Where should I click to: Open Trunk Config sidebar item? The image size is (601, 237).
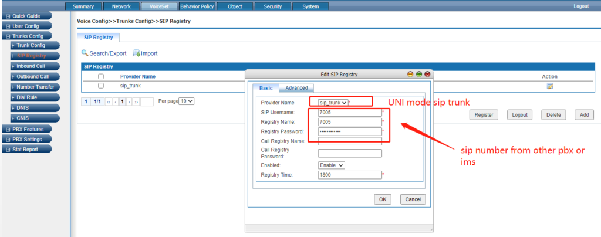point(35,45)
